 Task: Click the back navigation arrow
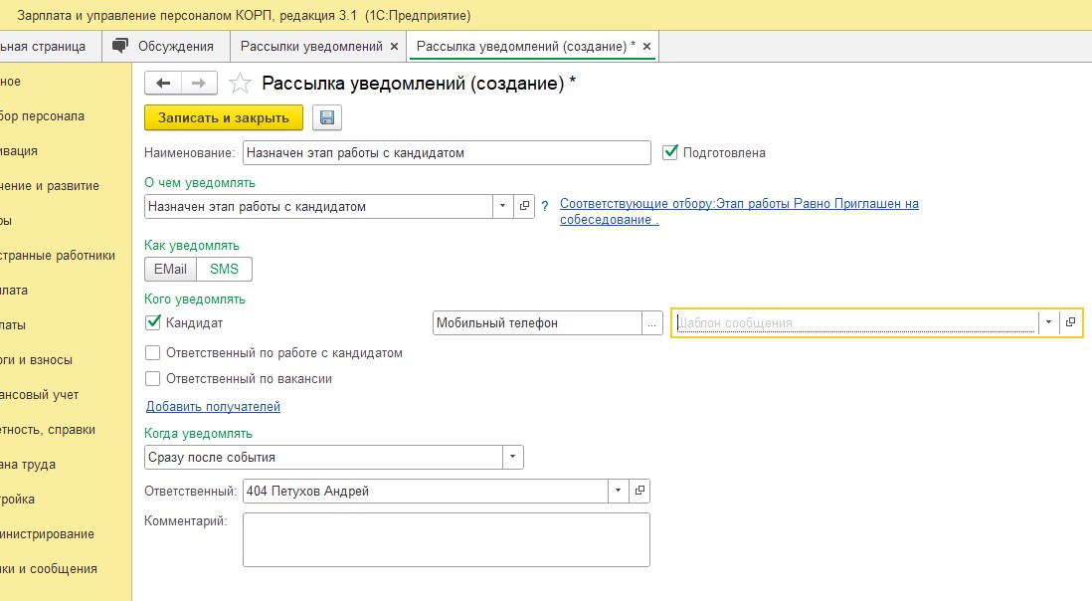163,84
